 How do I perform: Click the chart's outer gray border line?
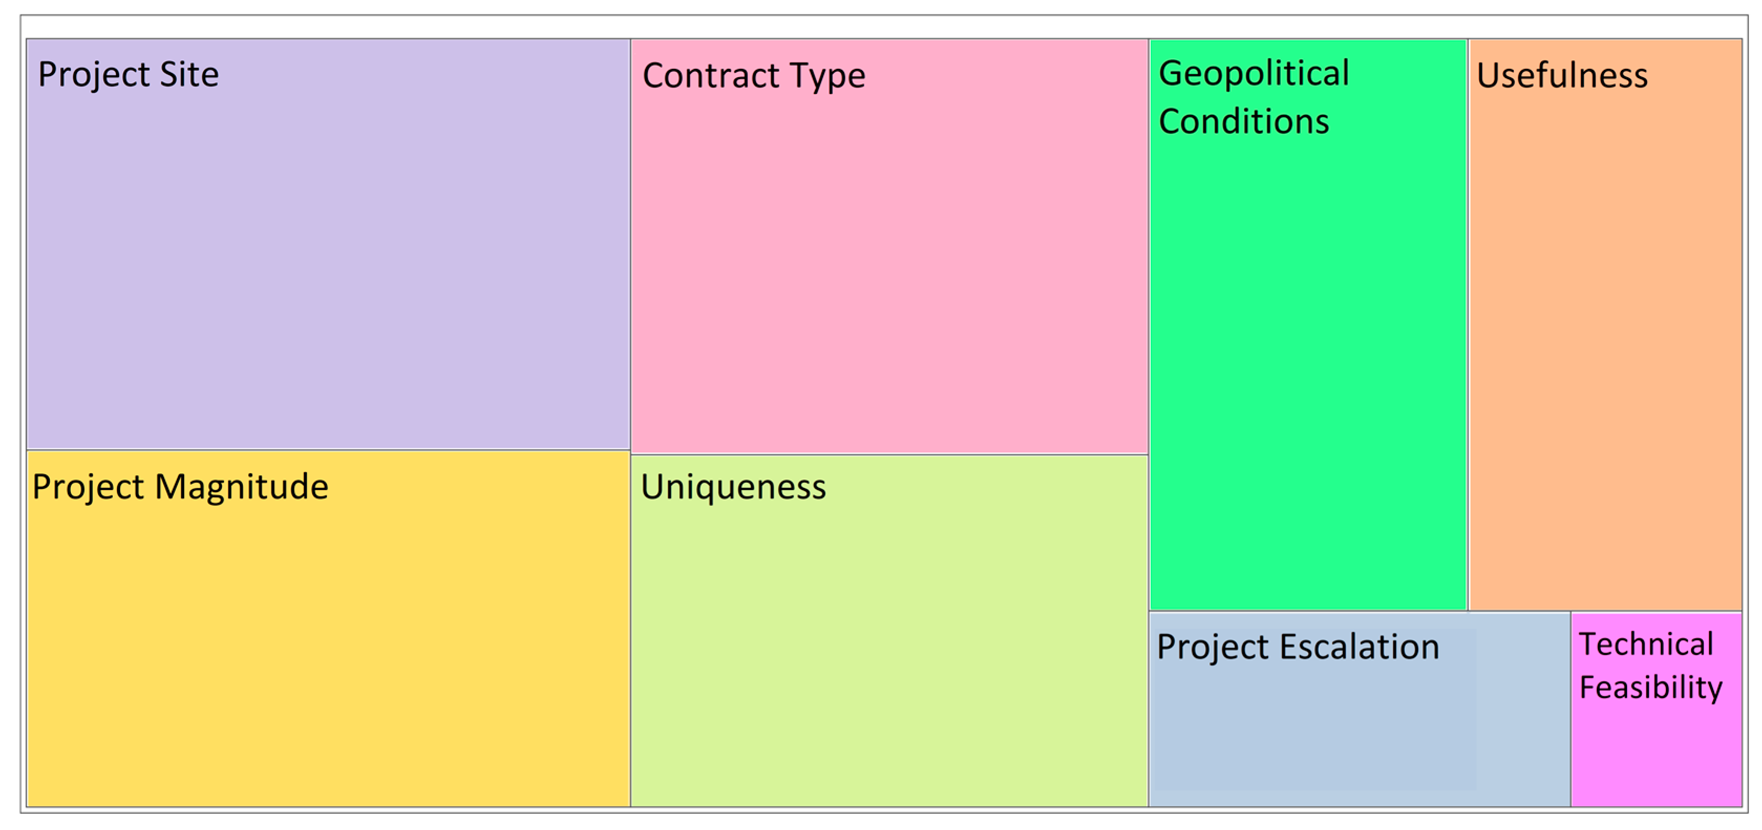(882, 15)
